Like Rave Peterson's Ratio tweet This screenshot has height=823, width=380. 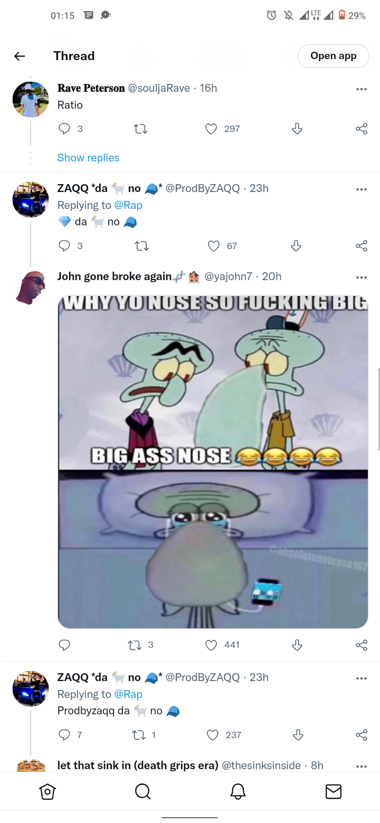(x=211, y=129)
